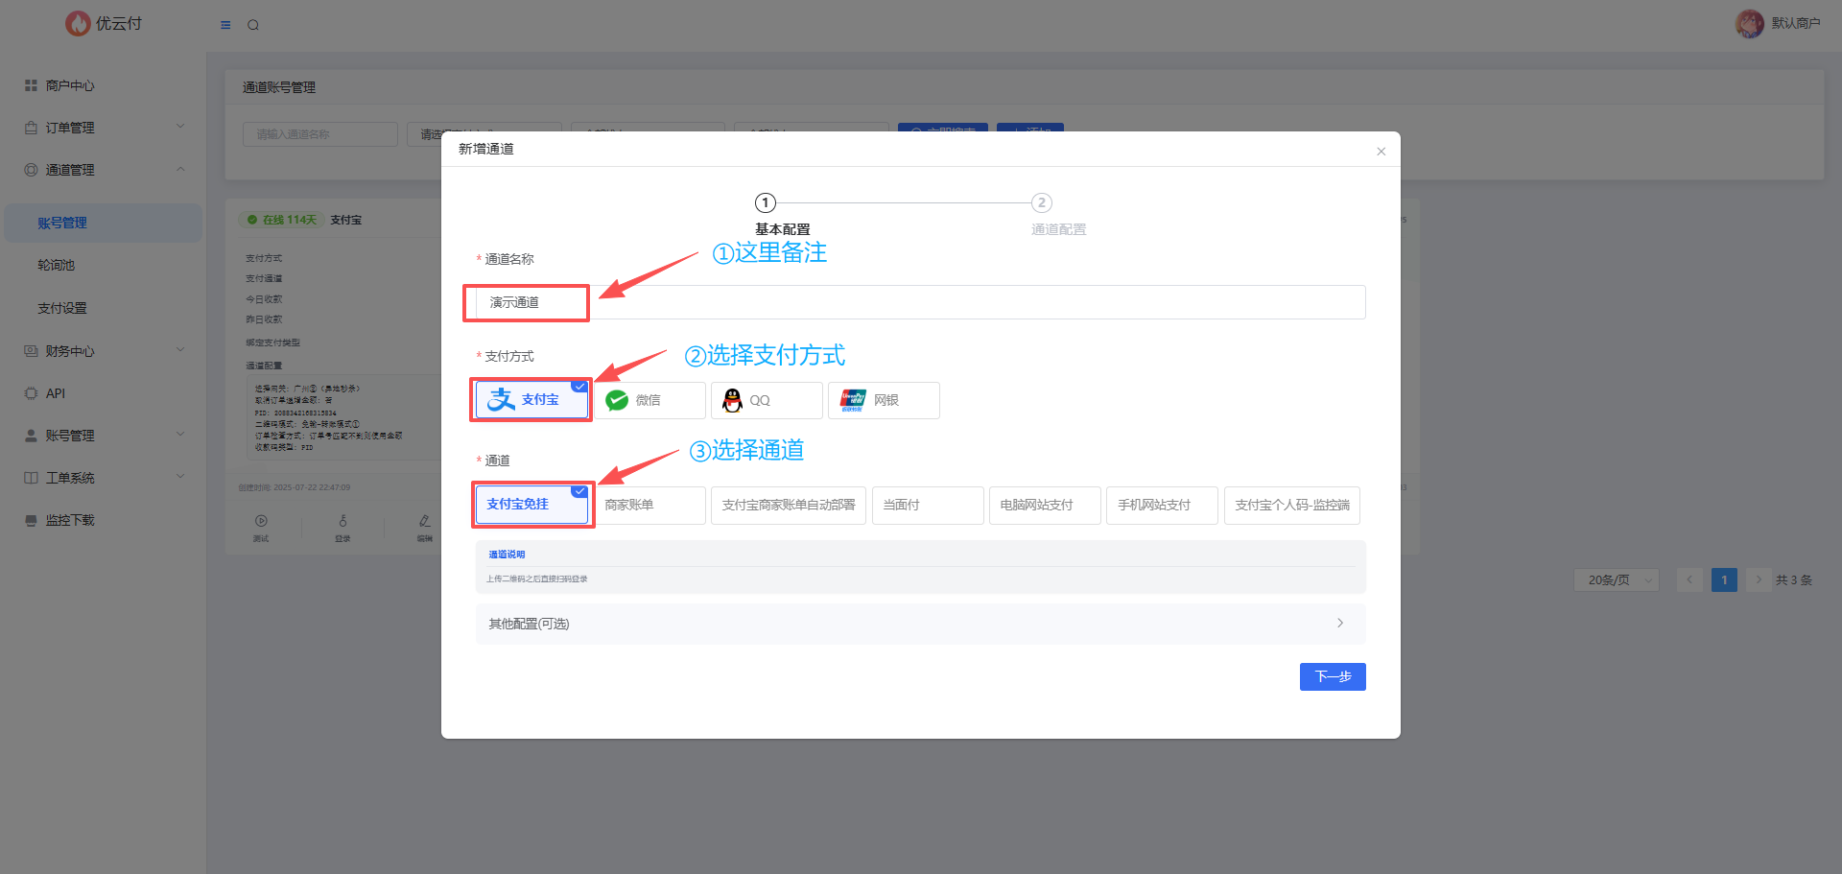Click the 下一步 button
The image size is (1842, 874).
click(1332, 676)
